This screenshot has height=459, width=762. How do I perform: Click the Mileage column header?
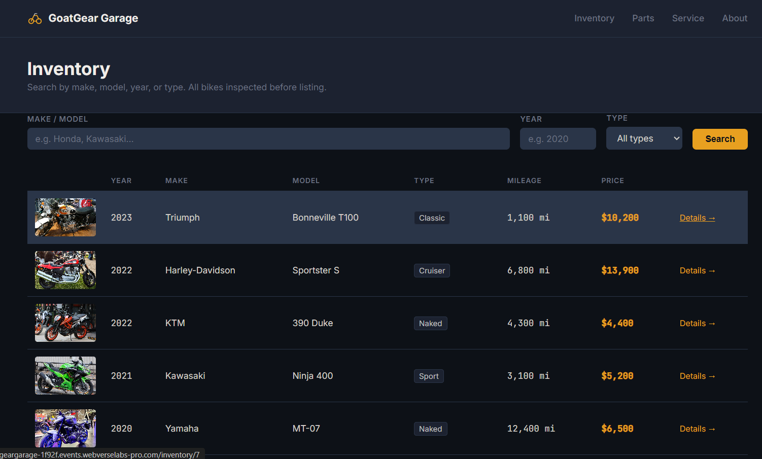point(524,181)
